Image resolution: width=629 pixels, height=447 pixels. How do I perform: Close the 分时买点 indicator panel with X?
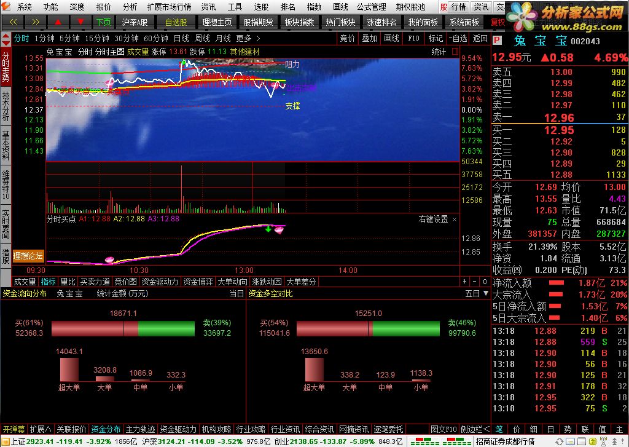[x=455, y=220]
